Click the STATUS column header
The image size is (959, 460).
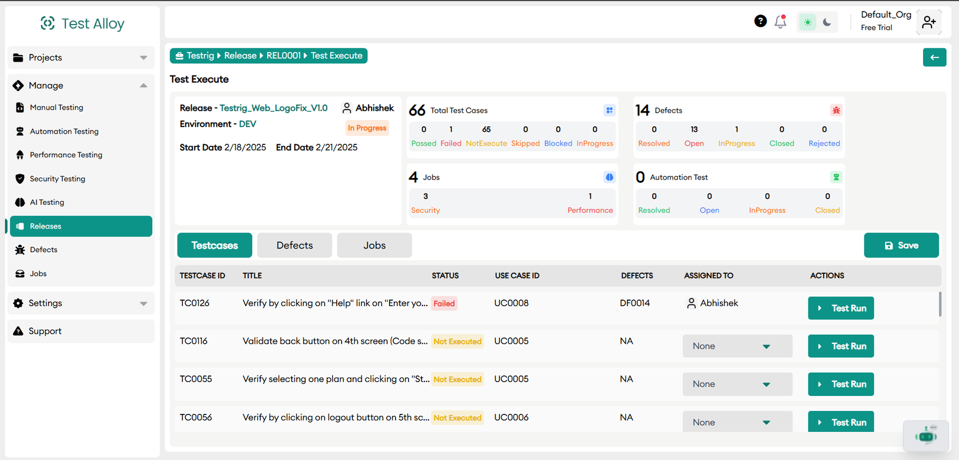445,276
